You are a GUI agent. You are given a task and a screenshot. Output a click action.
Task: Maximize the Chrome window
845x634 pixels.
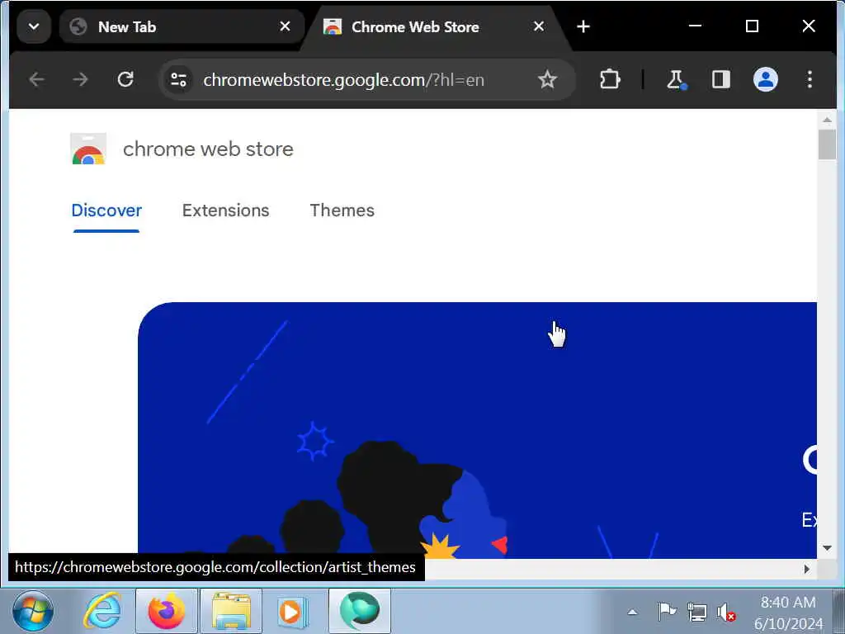pos(752,26)
